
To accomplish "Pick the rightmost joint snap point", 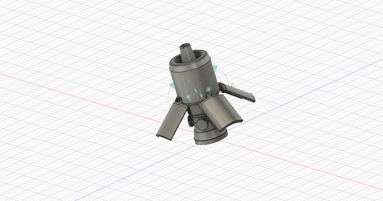I will pyautogui.click(x=209, y=89).
